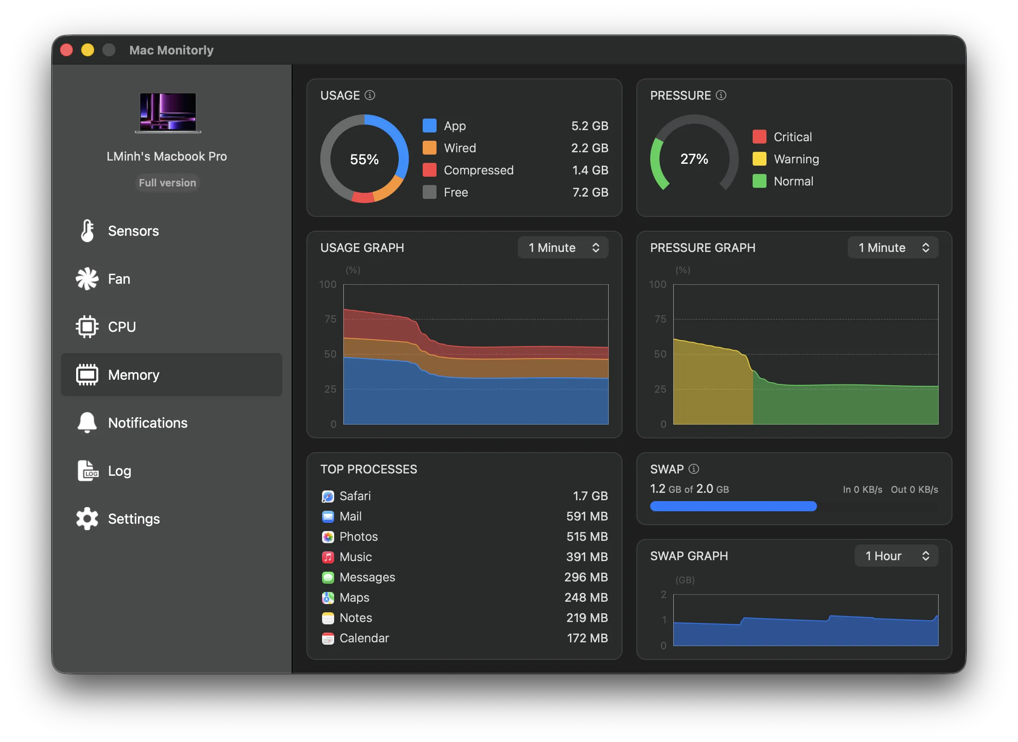Image resolution: width=1018 pixels, height=742 pixels.
Task: Open the Sensors section label
Action: pos(133,231)
